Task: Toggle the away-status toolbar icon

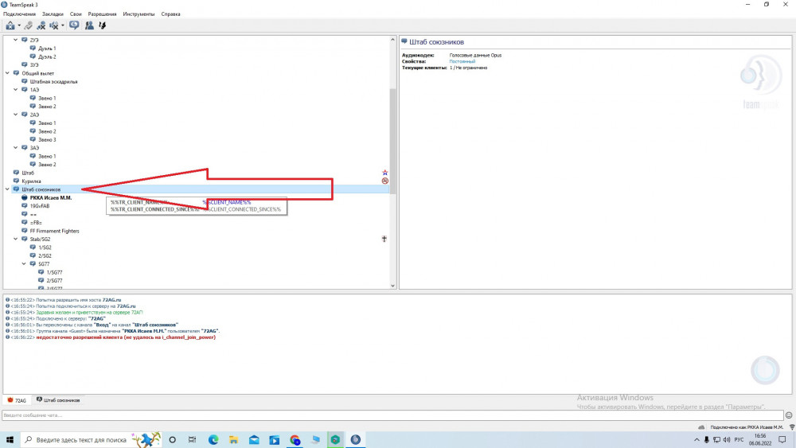Action: click(x=41, y=25)
